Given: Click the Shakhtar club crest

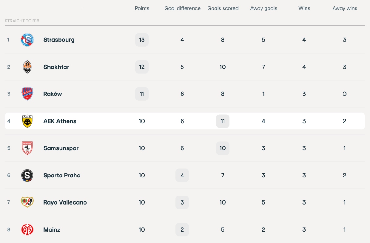Looking at the screenshot, I should (x=27, y=67).
